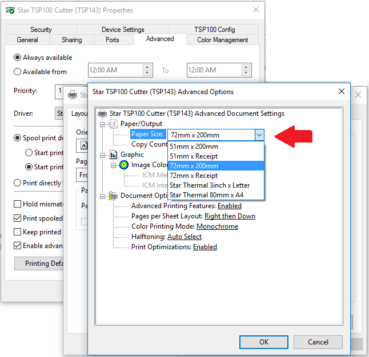The height and width of the screenshot is (357, 369).
Task: Collapse the Image Color Management node
Action: pyautogui.click(x=113, y=166)
